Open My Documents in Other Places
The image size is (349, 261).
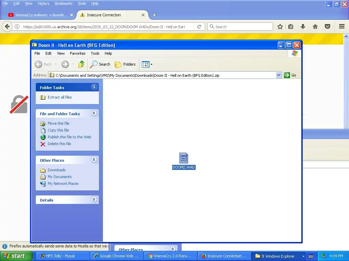[60, 177]
